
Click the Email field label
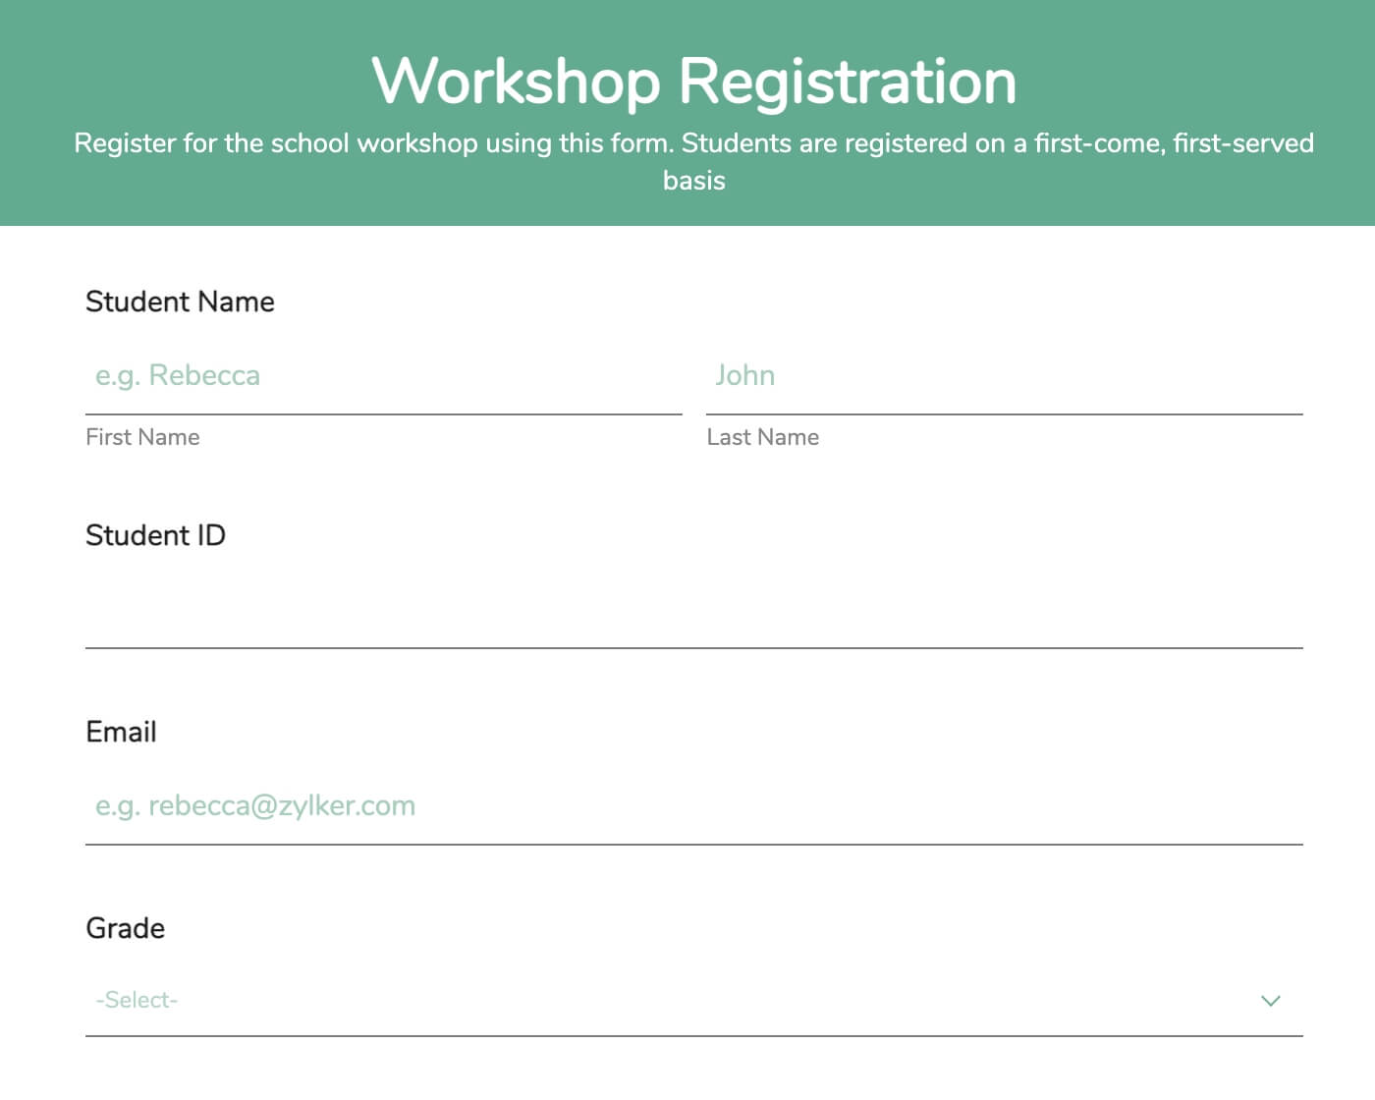(121, 731)
